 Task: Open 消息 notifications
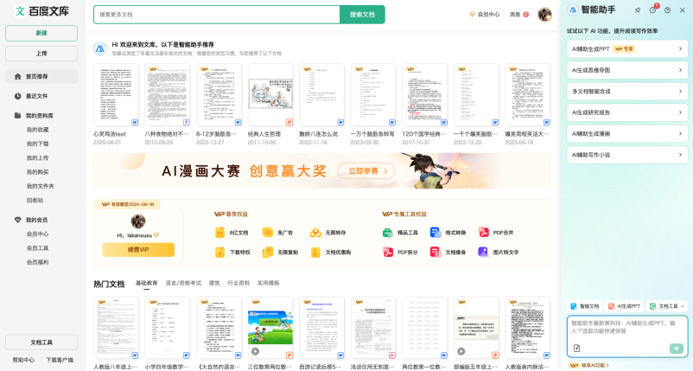pyautogui.click(x=518, y=15)
